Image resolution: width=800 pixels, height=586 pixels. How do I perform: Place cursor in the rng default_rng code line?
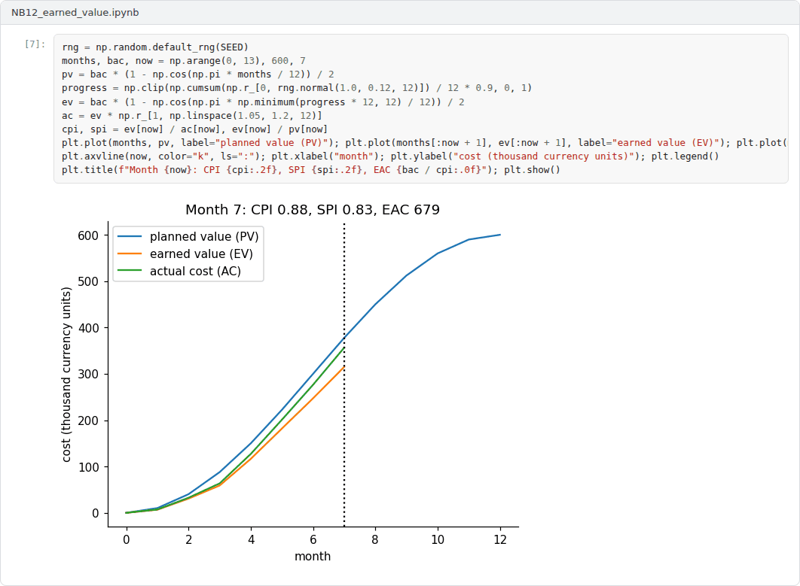click(x=155, y=47)
